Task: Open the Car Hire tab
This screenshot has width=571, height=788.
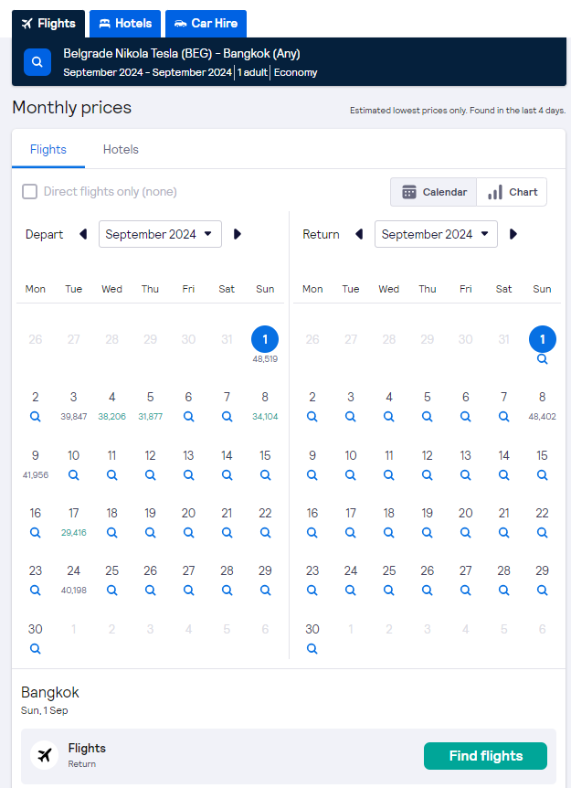Action: pyautogui.click(x=206, y=24)
